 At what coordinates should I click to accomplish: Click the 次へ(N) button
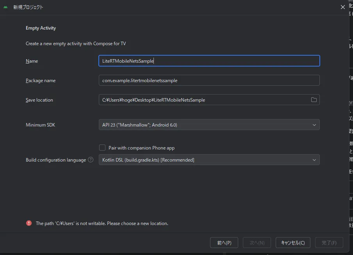(257, 243)
